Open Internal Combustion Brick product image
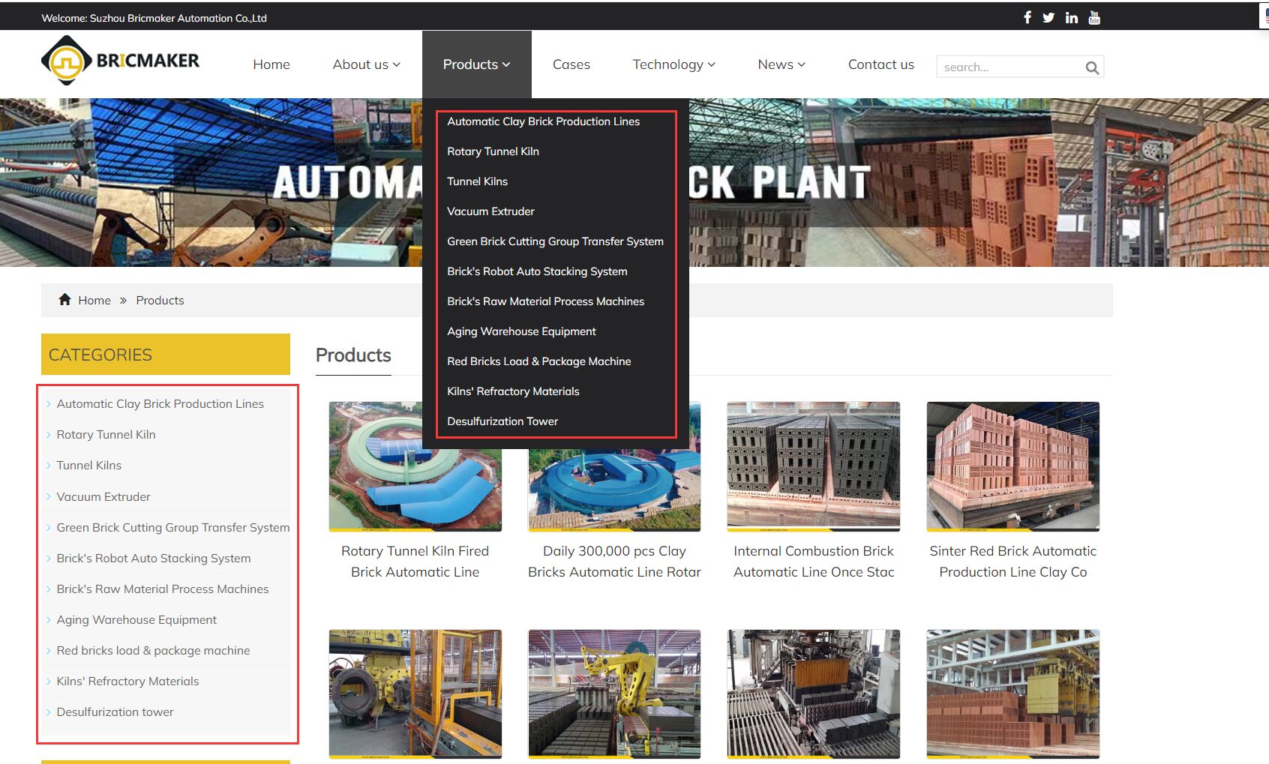Image resolution: width=1269 pixels, height=764 pixels. pyautogui.click(x=813, y=466)
